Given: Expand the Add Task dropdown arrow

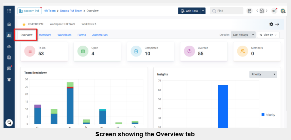Looking at the screenshot, I should [x=203, y=11].
